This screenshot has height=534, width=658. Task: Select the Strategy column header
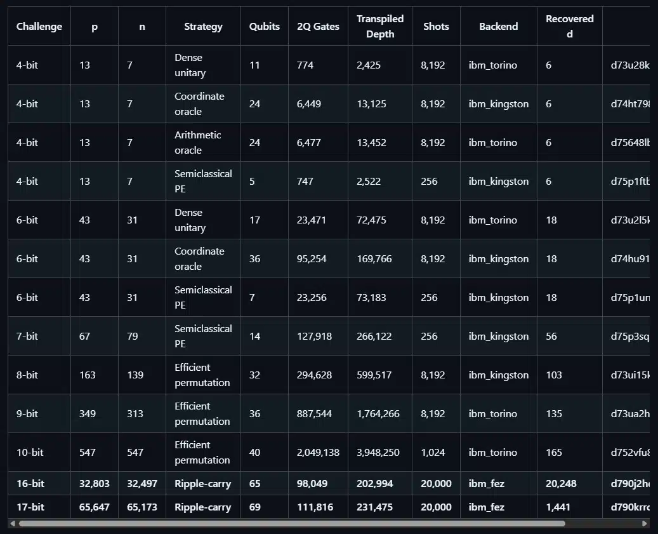[203, 27]
